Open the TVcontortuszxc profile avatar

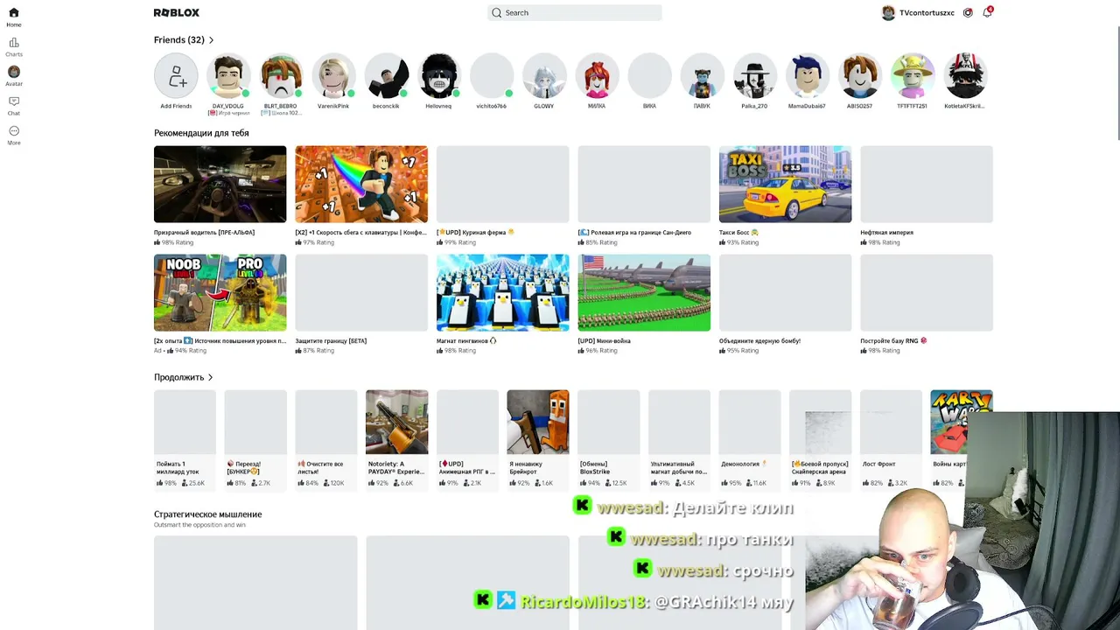click(888, 13)
